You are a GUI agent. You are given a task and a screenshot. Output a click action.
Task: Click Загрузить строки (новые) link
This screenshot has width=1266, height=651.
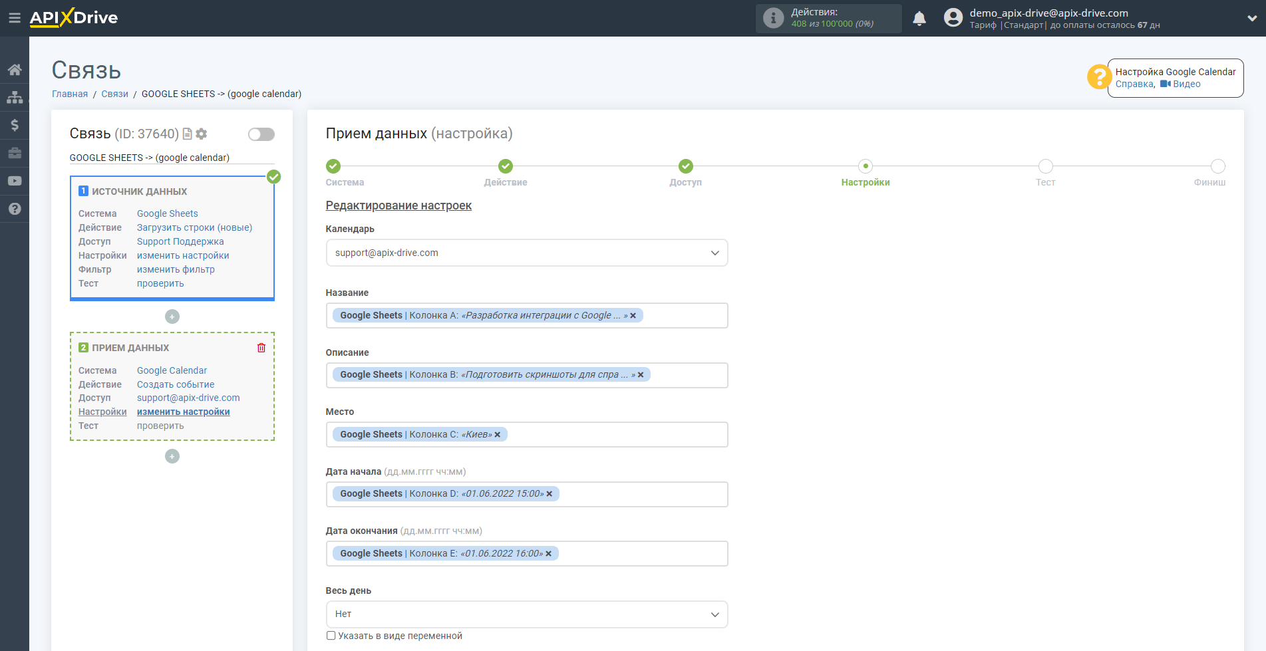(195, 227)
